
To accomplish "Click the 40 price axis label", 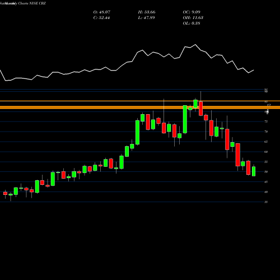I will 266,192.
